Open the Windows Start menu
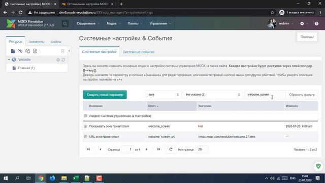 (6, 178)
